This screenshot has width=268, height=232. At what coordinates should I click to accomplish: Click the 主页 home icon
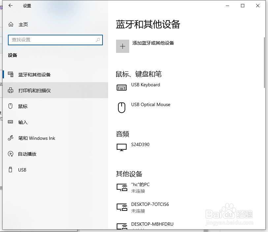coord(11,24)
